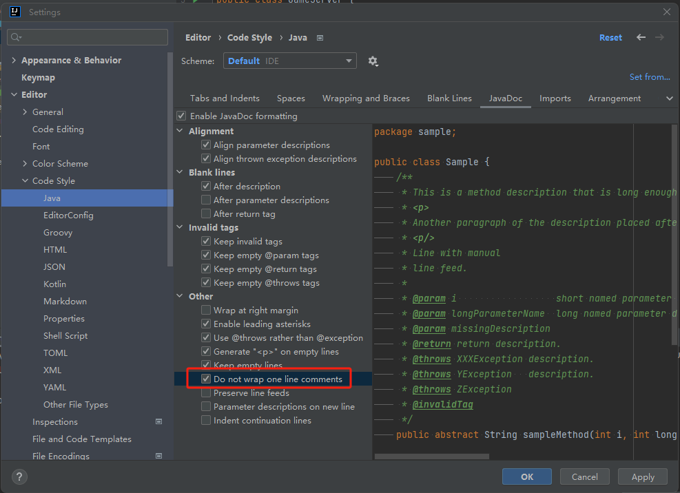Disable the Enable JavaDoc formatting checkbox

[x=182, y=116]
